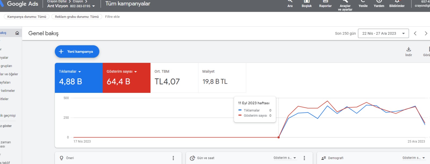The width and height of the screenshot is (430, 164).
Task: Download the overview via İndir
Action: pyautogui.click(x=408, y=52)
